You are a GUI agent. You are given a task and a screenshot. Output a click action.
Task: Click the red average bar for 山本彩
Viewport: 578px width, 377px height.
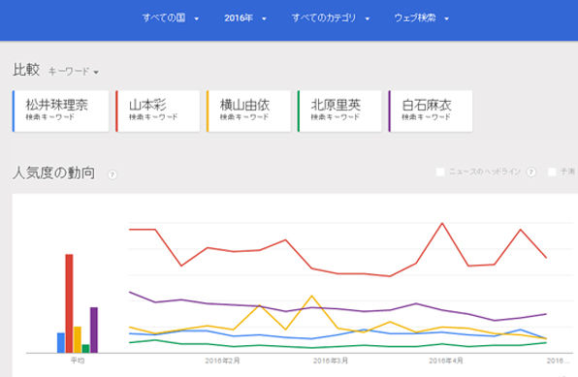(x=69, y=303)
